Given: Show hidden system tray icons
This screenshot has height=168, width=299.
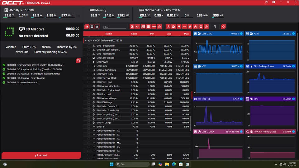Looking at the screenshot, I should [276, 164].
